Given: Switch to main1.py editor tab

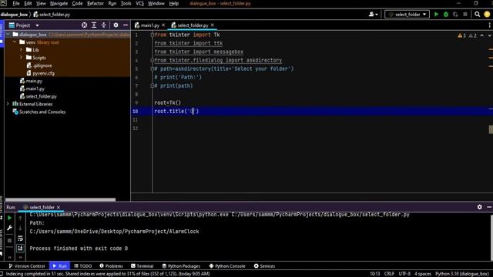Looking at the screenshot, I should coord(149,25).
